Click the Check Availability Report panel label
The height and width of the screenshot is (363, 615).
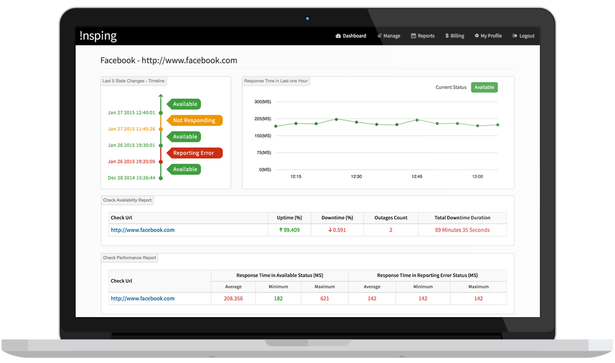pos(127,200)
